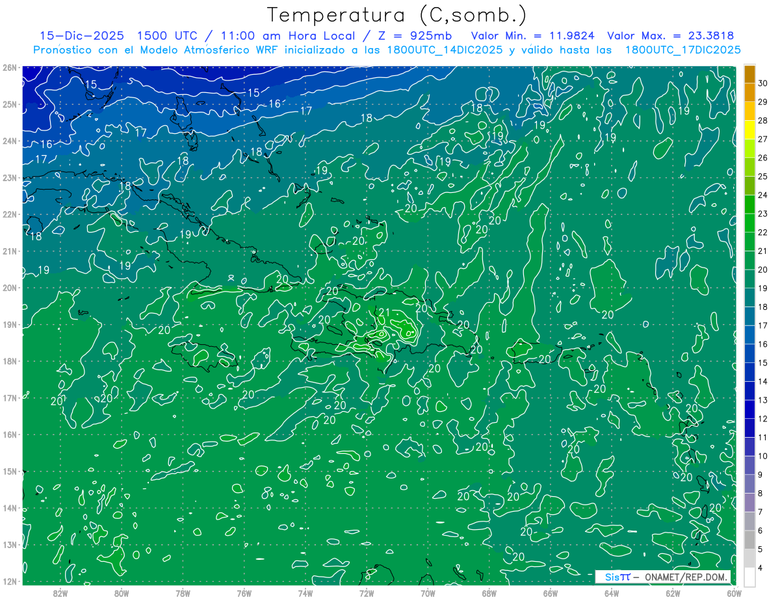The height and width of the screenshot is (602, 780).
Task: Click the color scale label "30"
Action: 763,83
